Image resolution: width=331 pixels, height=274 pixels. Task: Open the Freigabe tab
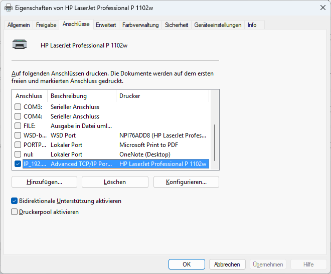click(46, 25)
